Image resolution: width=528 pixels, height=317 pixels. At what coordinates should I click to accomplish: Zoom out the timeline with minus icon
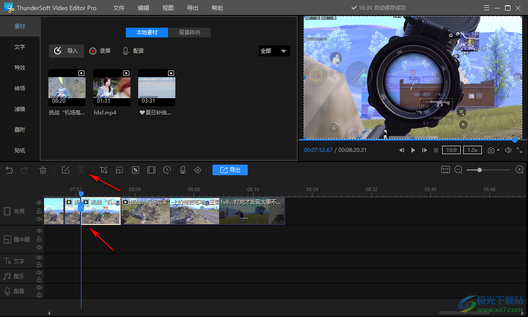coord(458,170)
